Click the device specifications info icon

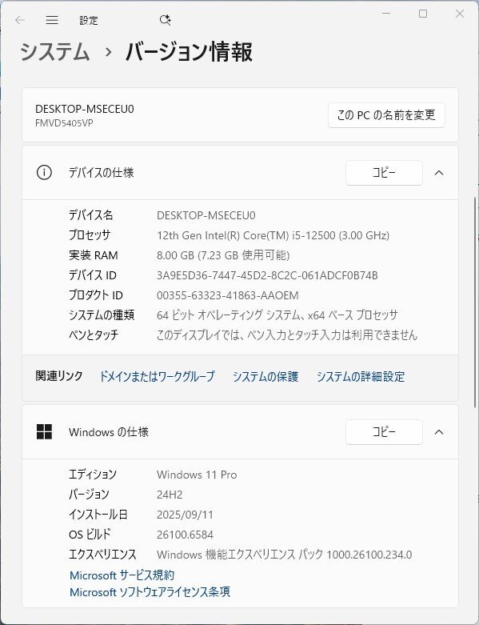pyautogui.click(x=44, y=173)
